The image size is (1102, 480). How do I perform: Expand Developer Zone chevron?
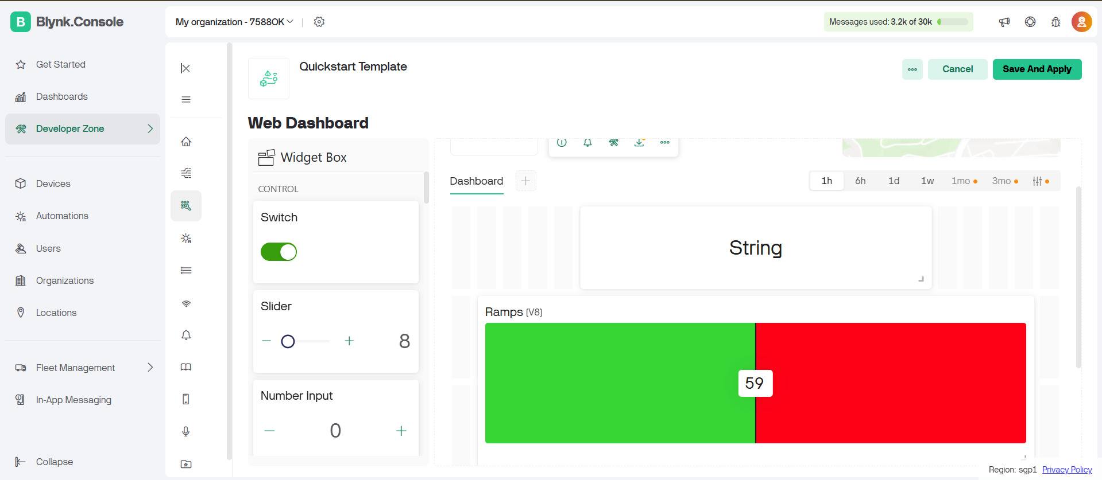150,128
